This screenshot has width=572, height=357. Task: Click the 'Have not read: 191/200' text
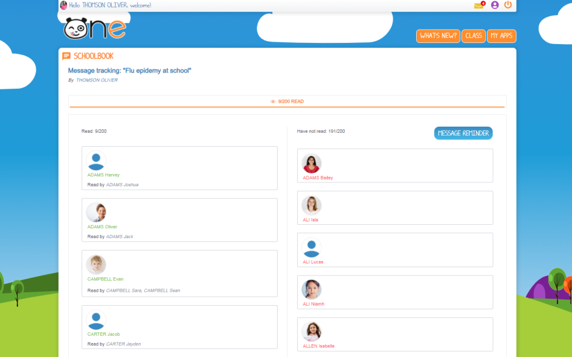tap(321, 131)
